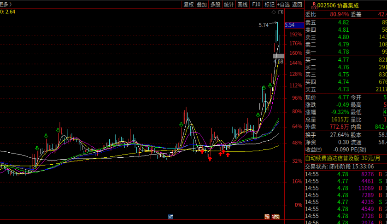Click the lowest red up arrow signal
The image size is (387, 224).
coord(210,159)
